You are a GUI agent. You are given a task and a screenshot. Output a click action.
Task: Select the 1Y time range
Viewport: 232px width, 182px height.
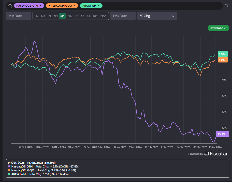click(76, 16)
